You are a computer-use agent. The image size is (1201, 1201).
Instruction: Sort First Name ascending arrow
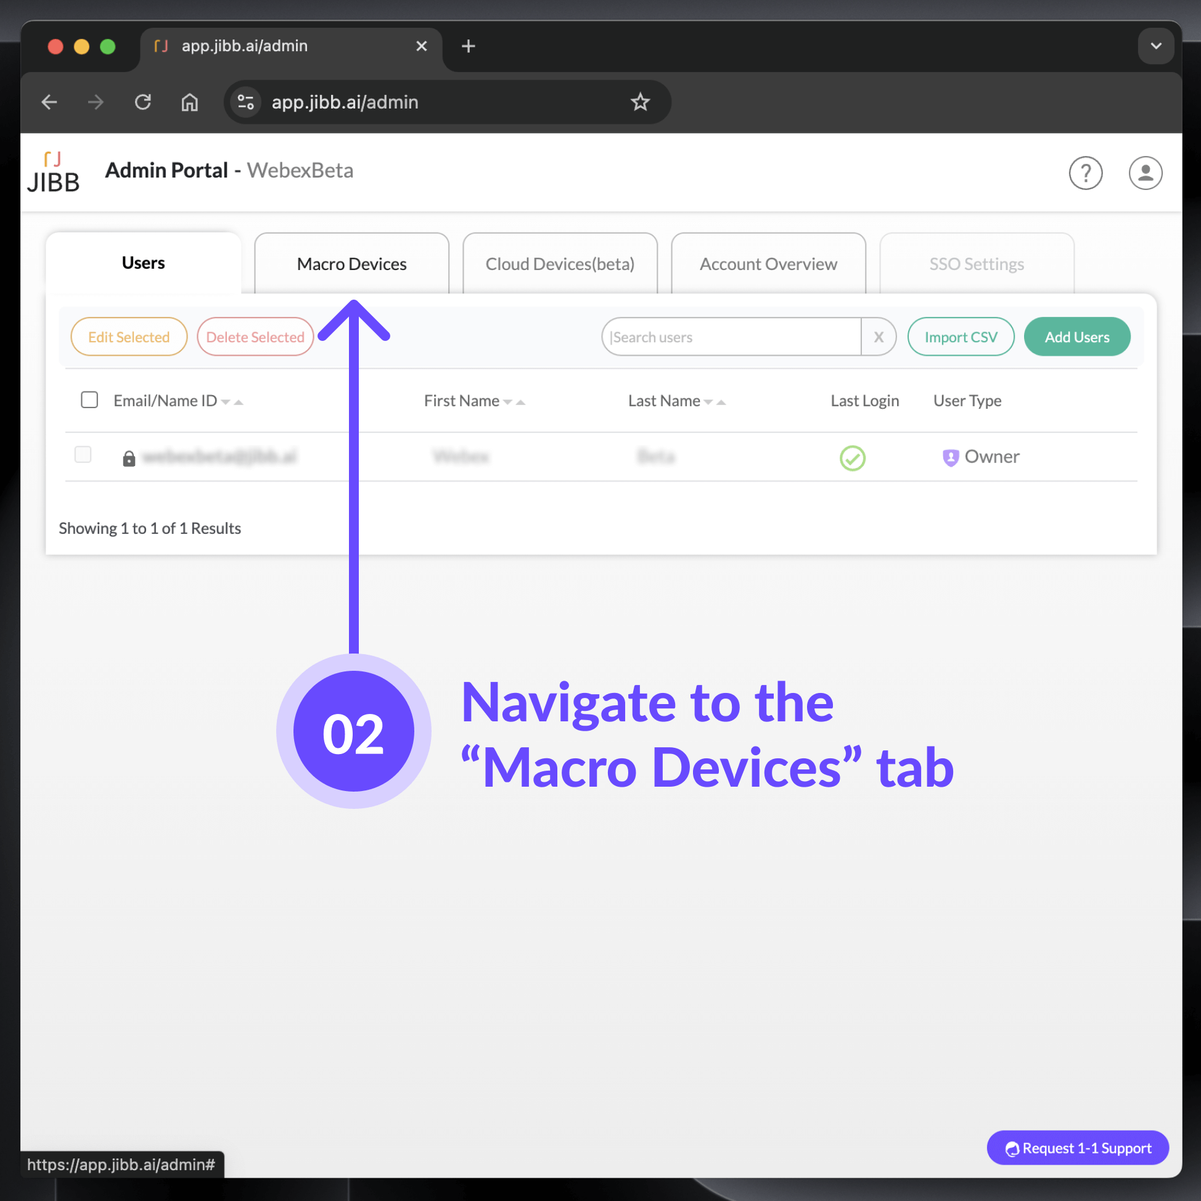pos(520,402)
